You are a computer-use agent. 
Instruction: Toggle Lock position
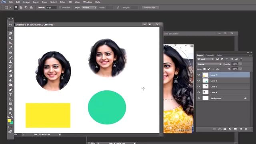pyautogui.click(x=213, y=69)
